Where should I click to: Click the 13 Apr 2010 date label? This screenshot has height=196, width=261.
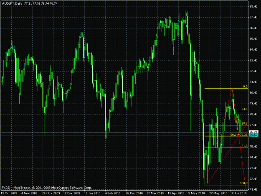pyautogui.click(x=176, y=193)
